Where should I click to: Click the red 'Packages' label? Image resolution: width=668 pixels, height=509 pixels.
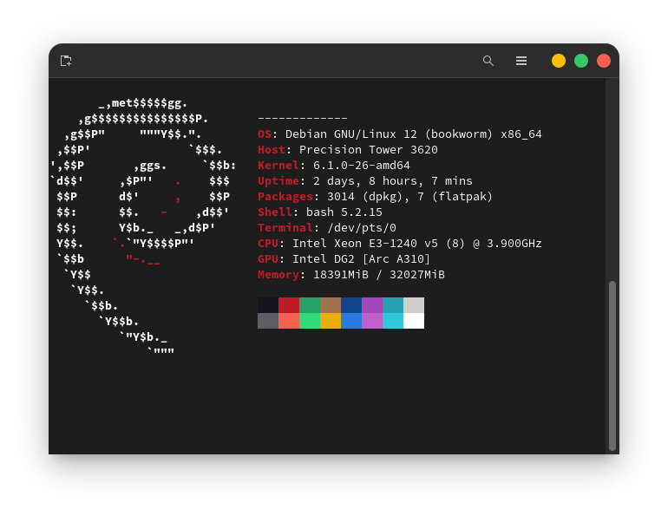tap(285, 197)
